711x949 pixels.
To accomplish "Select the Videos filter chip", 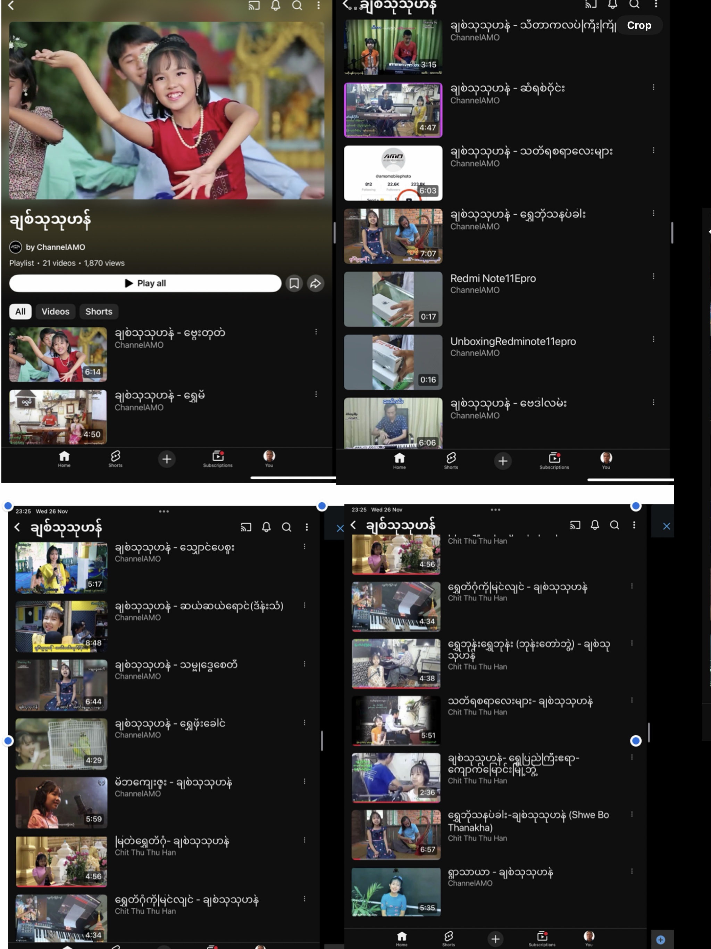I will [x=55, y=312].
